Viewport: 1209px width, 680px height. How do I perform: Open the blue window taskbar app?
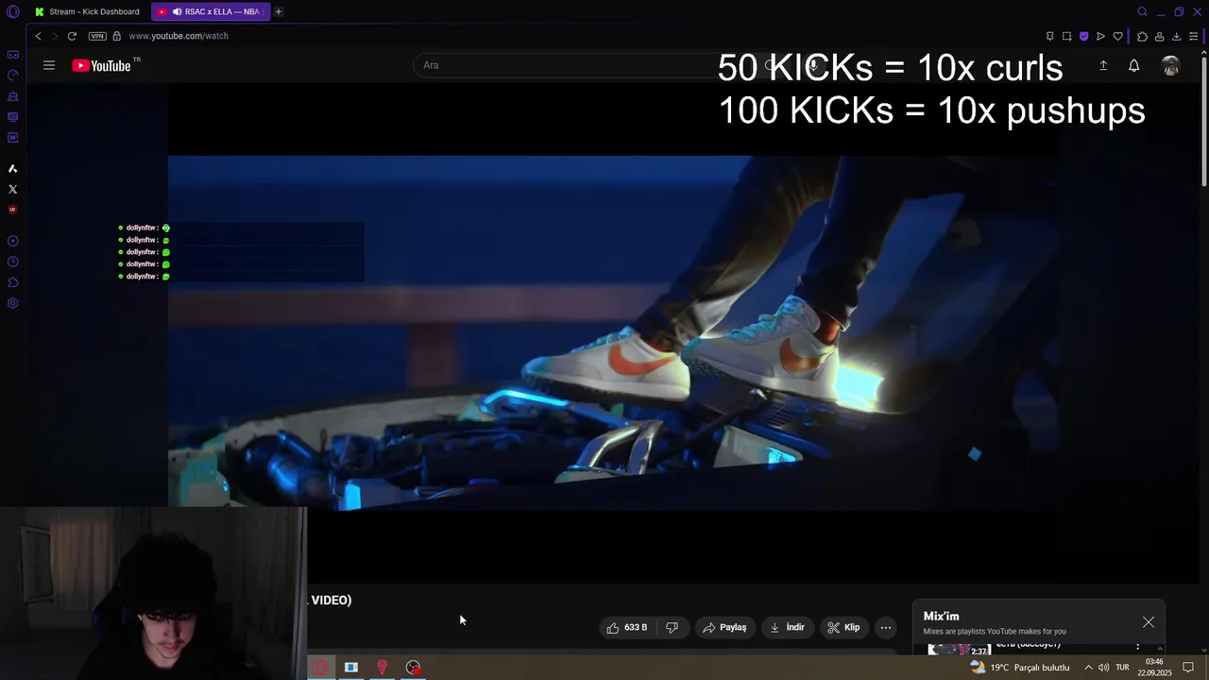(x=351, y=667)
